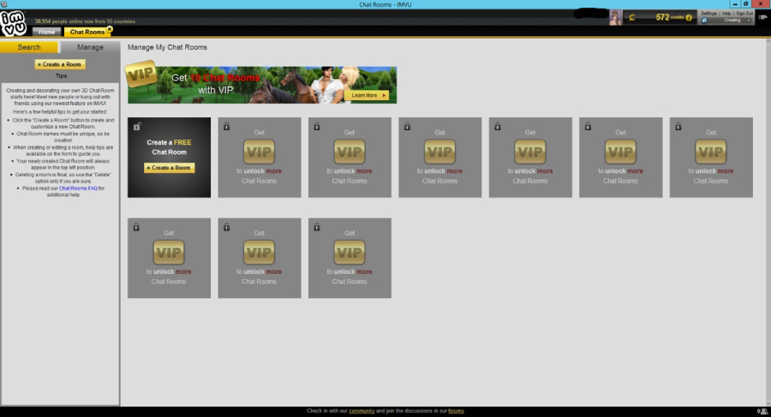Click the application icon in the title bar
The width and height of the screenshot is (771, 417).
tap(4, 4)
